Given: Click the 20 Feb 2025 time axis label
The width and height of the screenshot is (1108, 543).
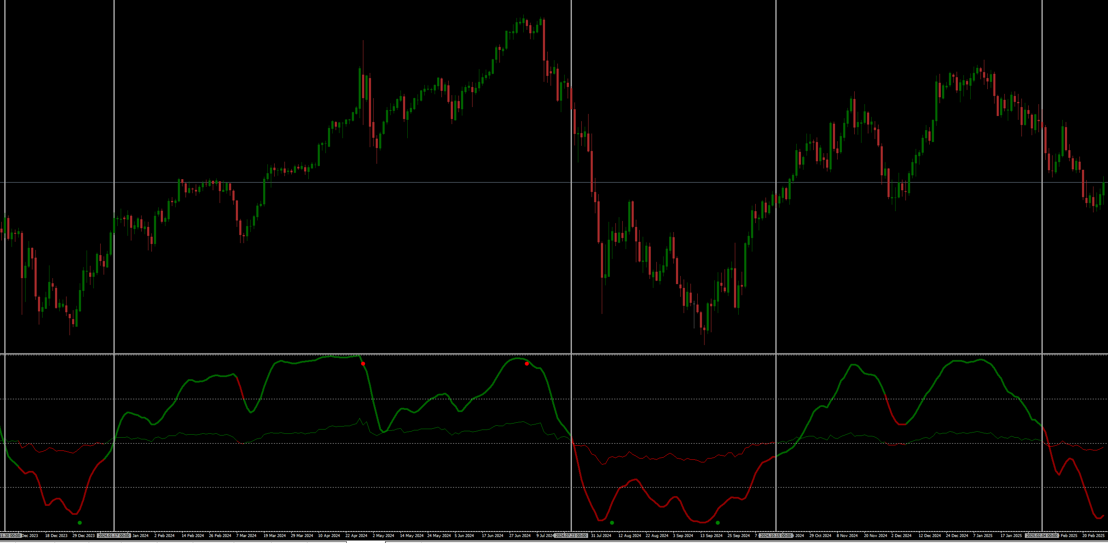Looking at the screenshot, I should (x=1093, y=536).
